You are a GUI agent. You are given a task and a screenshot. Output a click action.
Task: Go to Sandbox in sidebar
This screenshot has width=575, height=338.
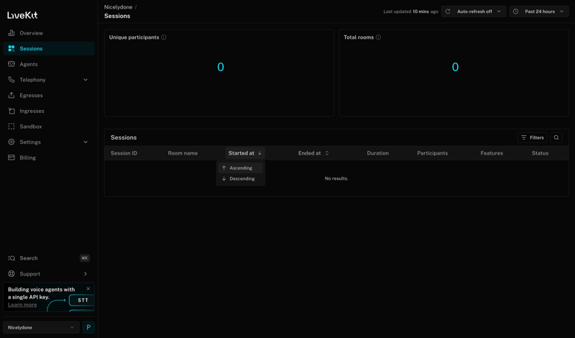click(49, 127)
